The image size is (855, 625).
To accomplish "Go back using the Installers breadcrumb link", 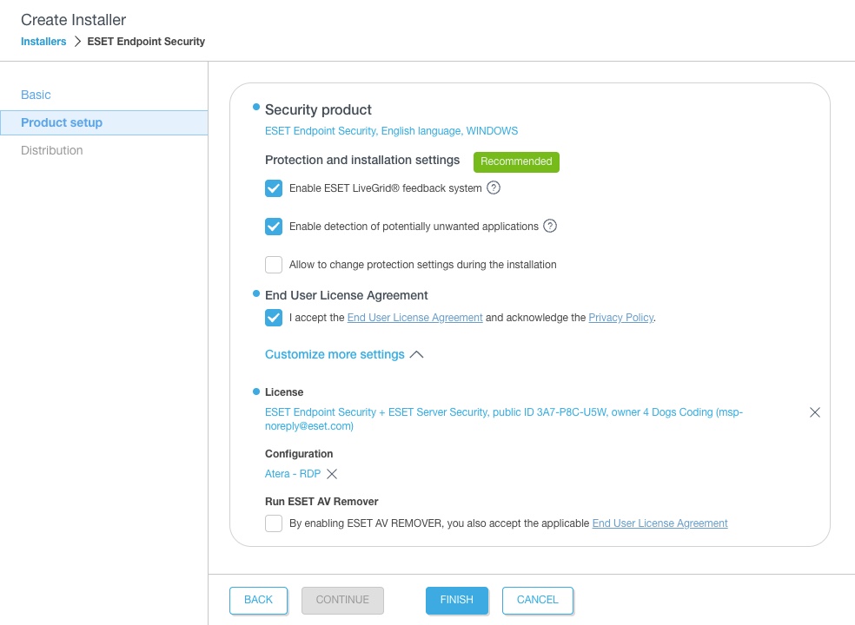I will point(43,41).
